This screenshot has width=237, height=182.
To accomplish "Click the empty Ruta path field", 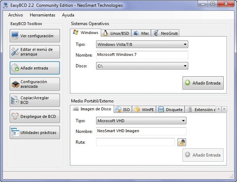I will tap(136, 142).
